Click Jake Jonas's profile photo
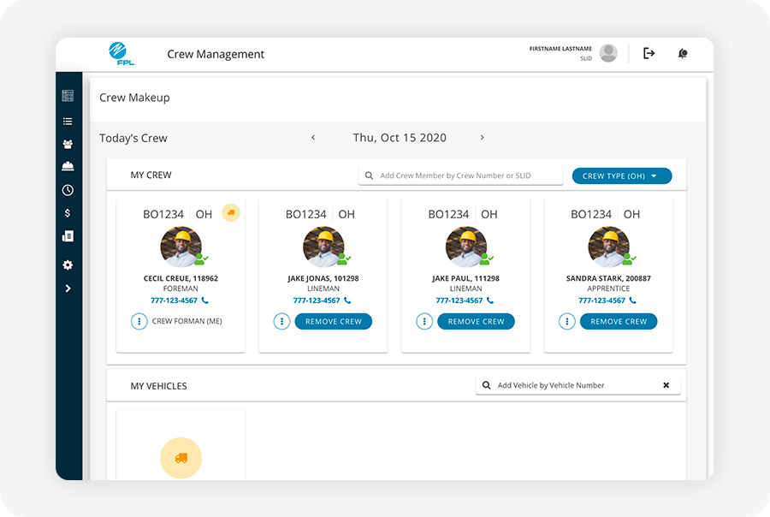Image resolution: width=770 pixels, height=517 pixels. 323,247
